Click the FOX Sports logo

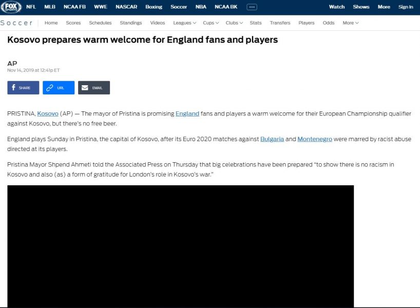[x=11, y=7]
